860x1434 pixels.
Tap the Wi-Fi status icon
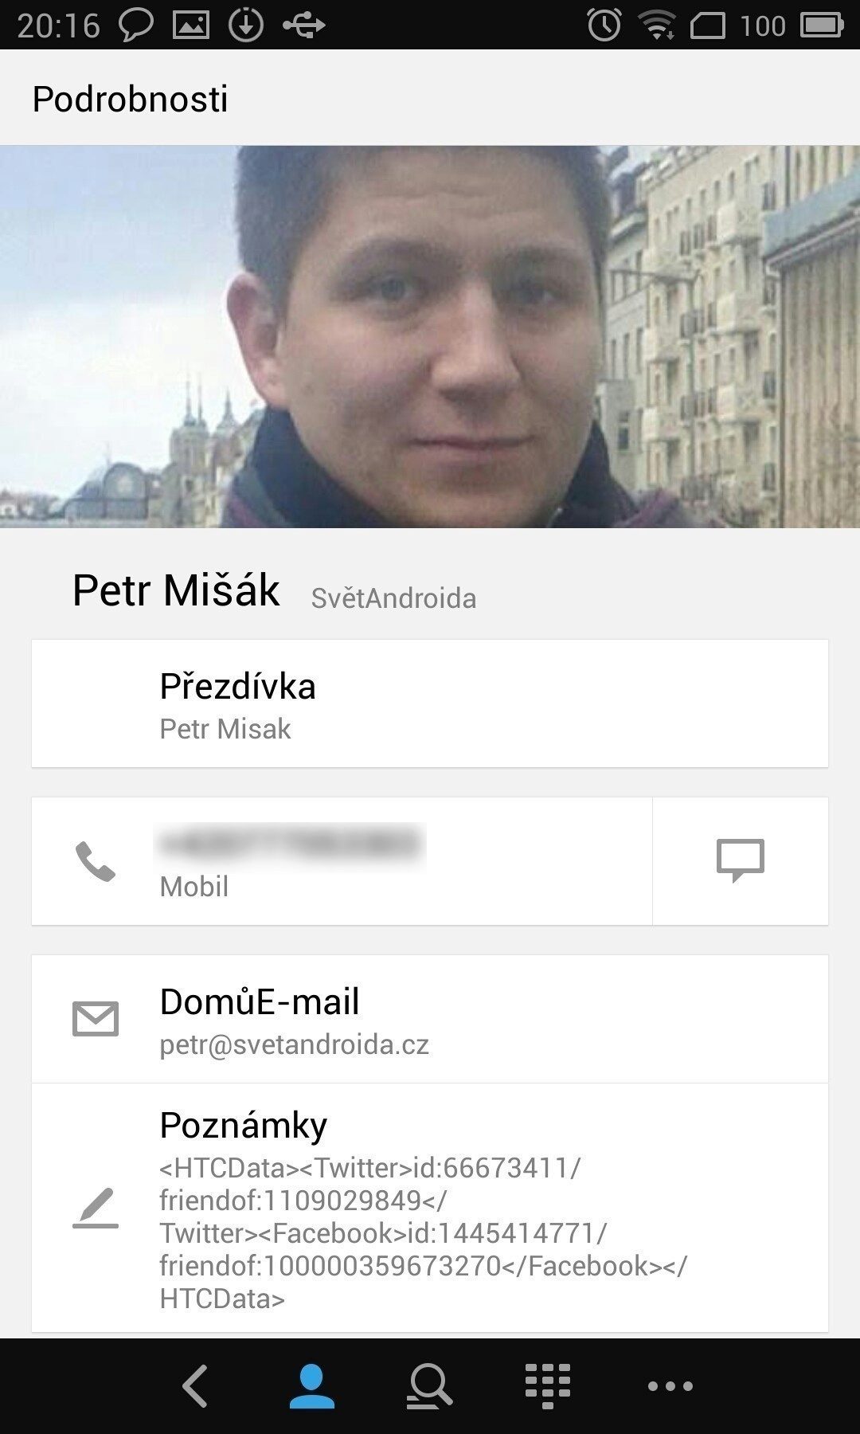click(x=657, y=25)
